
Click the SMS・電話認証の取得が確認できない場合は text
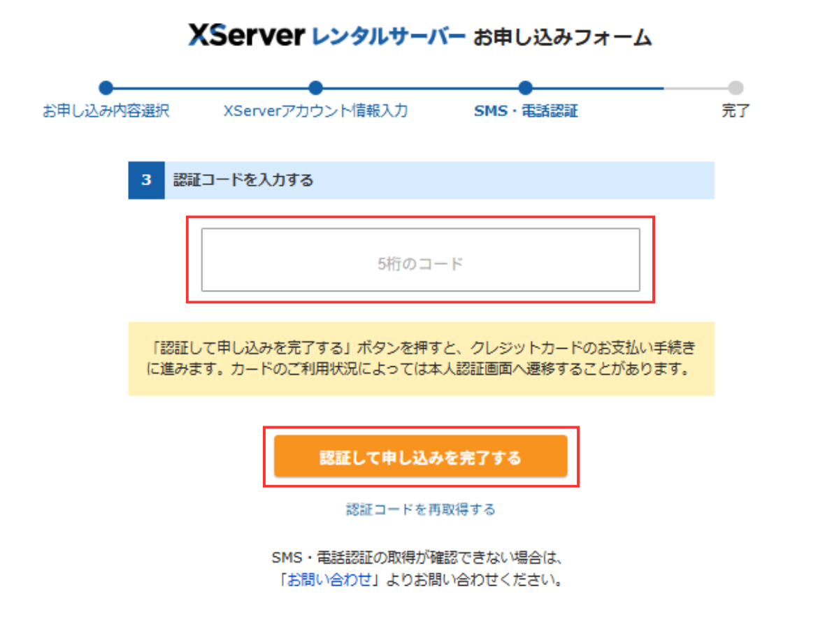(x=417, y=558)
